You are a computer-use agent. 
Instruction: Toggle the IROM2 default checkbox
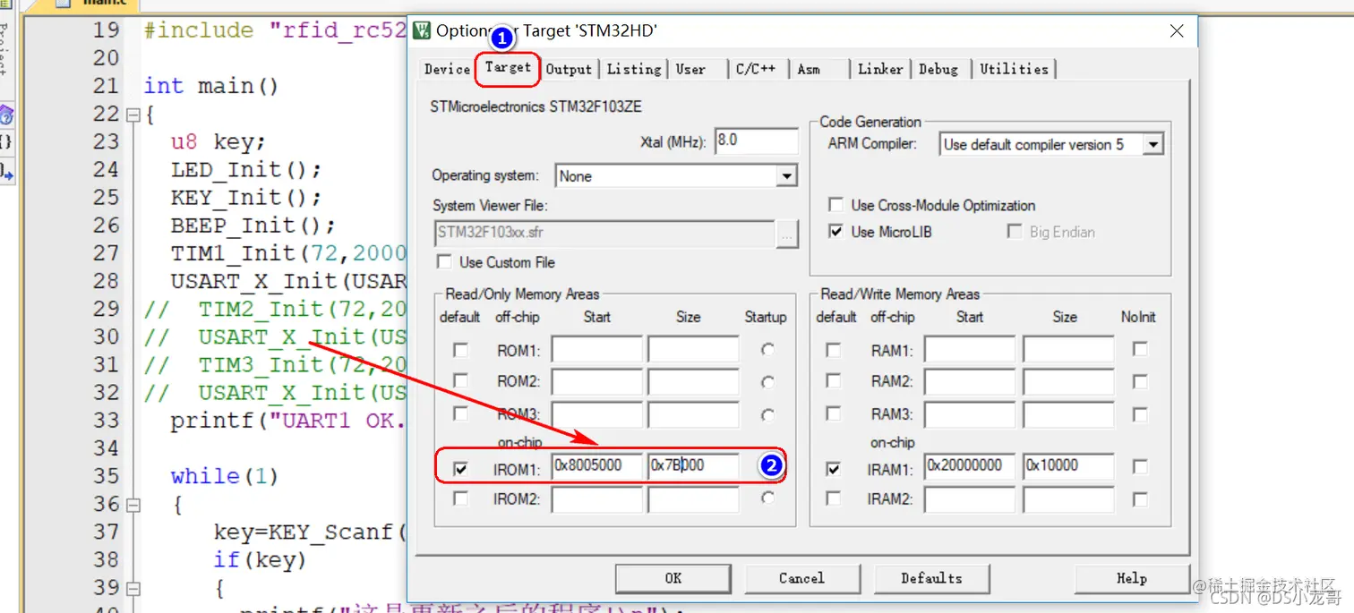tap(460, 498)
